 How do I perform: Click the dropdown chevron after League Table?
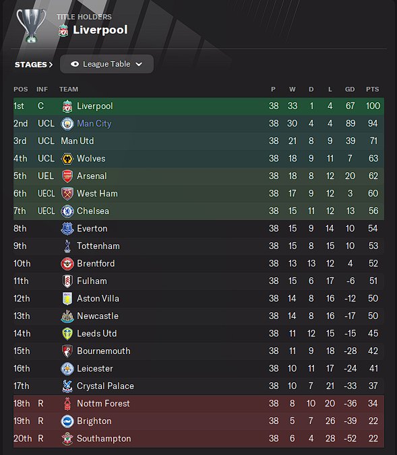(x=139, y=64)
